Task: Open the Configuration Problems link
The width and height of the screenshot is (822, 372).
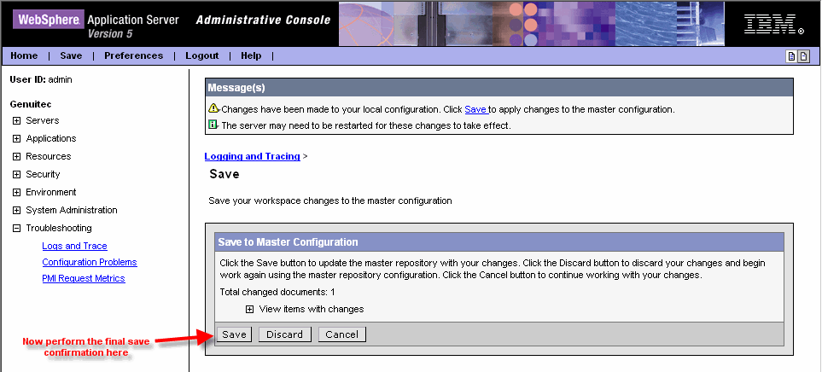Action: click(x=90, y=262)
